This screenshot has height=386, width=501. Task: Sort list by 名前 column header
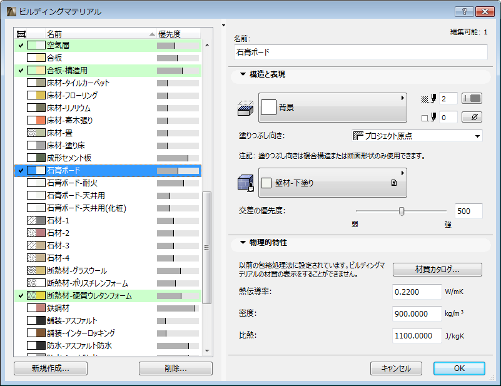[x=100, y=34]
